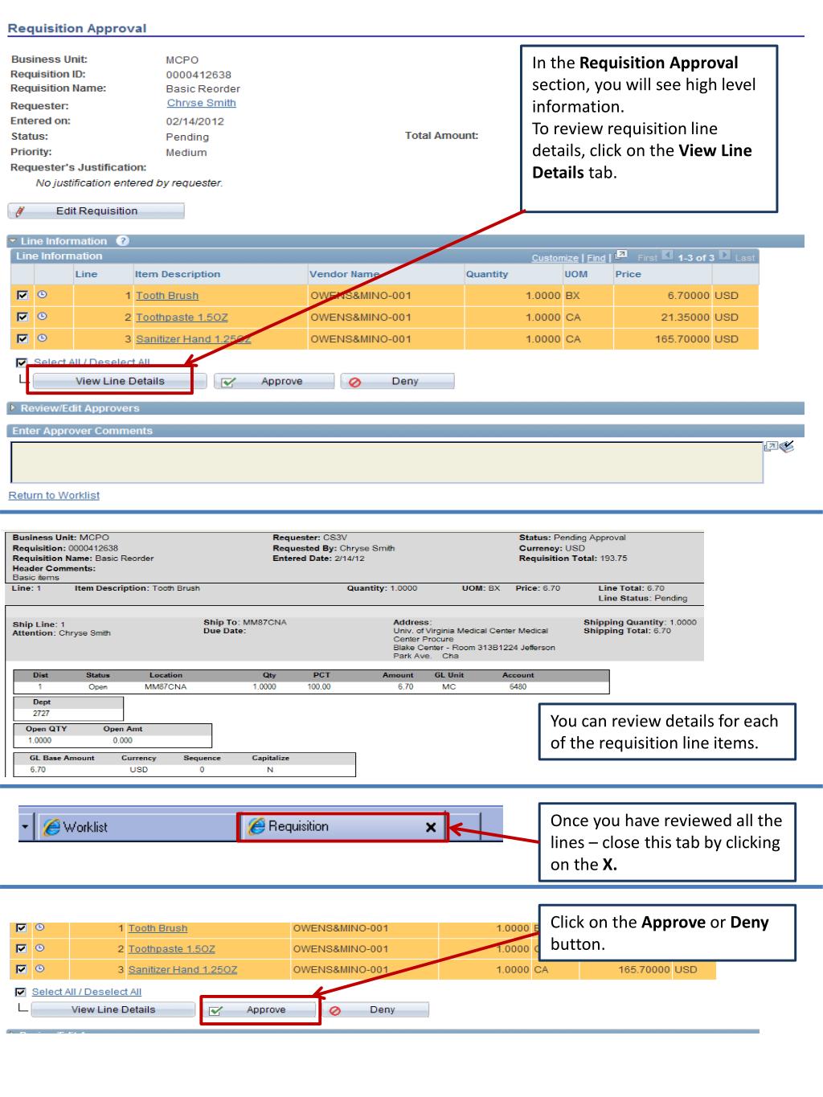Click 'Requisition Total: 193.75' in line details
Viewport: 823px width, 1097px height.
click(573, 558)
